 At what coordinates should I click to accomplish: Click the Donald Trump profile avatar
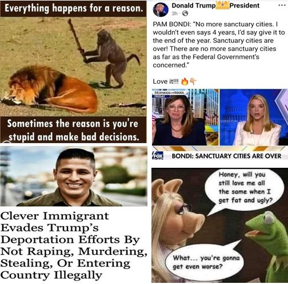point(161,10)
